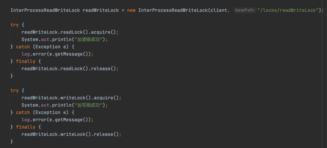The width and height of the screenshot is (327, 148).
Task: Click the first catch keyword
Action: 23,47
